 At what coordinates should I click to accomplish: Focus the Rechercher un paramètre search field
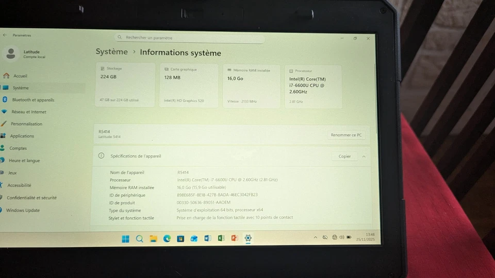pyautogui.click(x=190, y=38)
